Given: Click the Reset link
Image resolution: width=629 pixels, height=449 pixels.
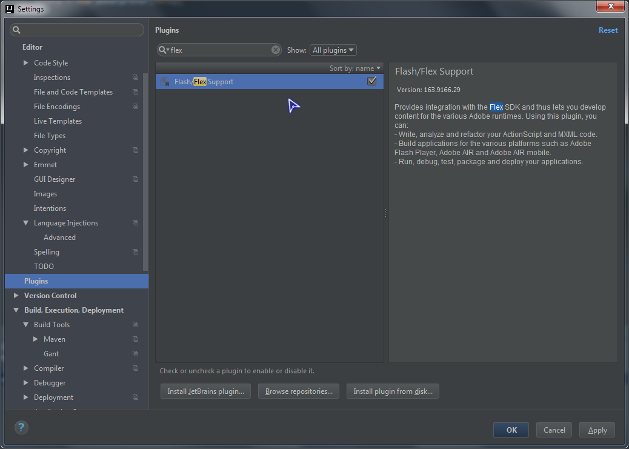Looking at the screenshot, I should point(608,30).
